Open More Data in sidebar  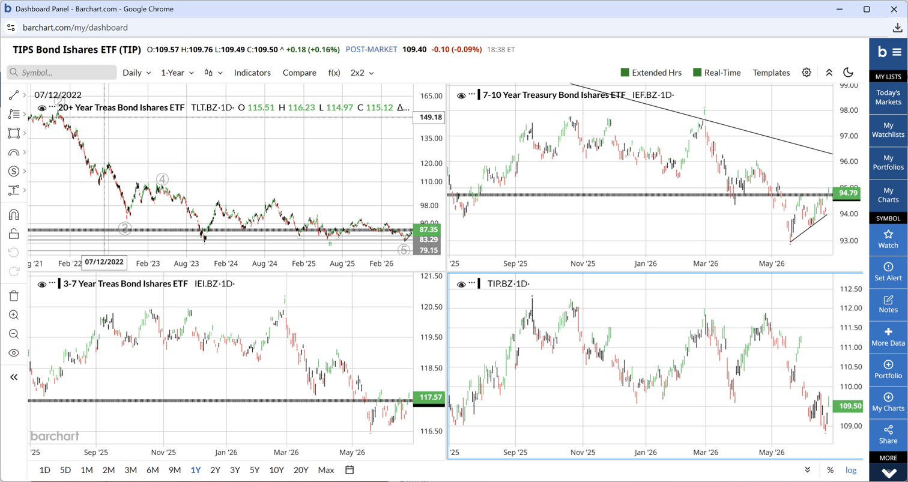(888, 337)
